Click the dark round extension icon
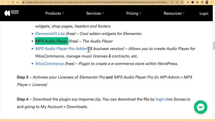The width and height of the screenshot is (215, 121). (192, 2)
